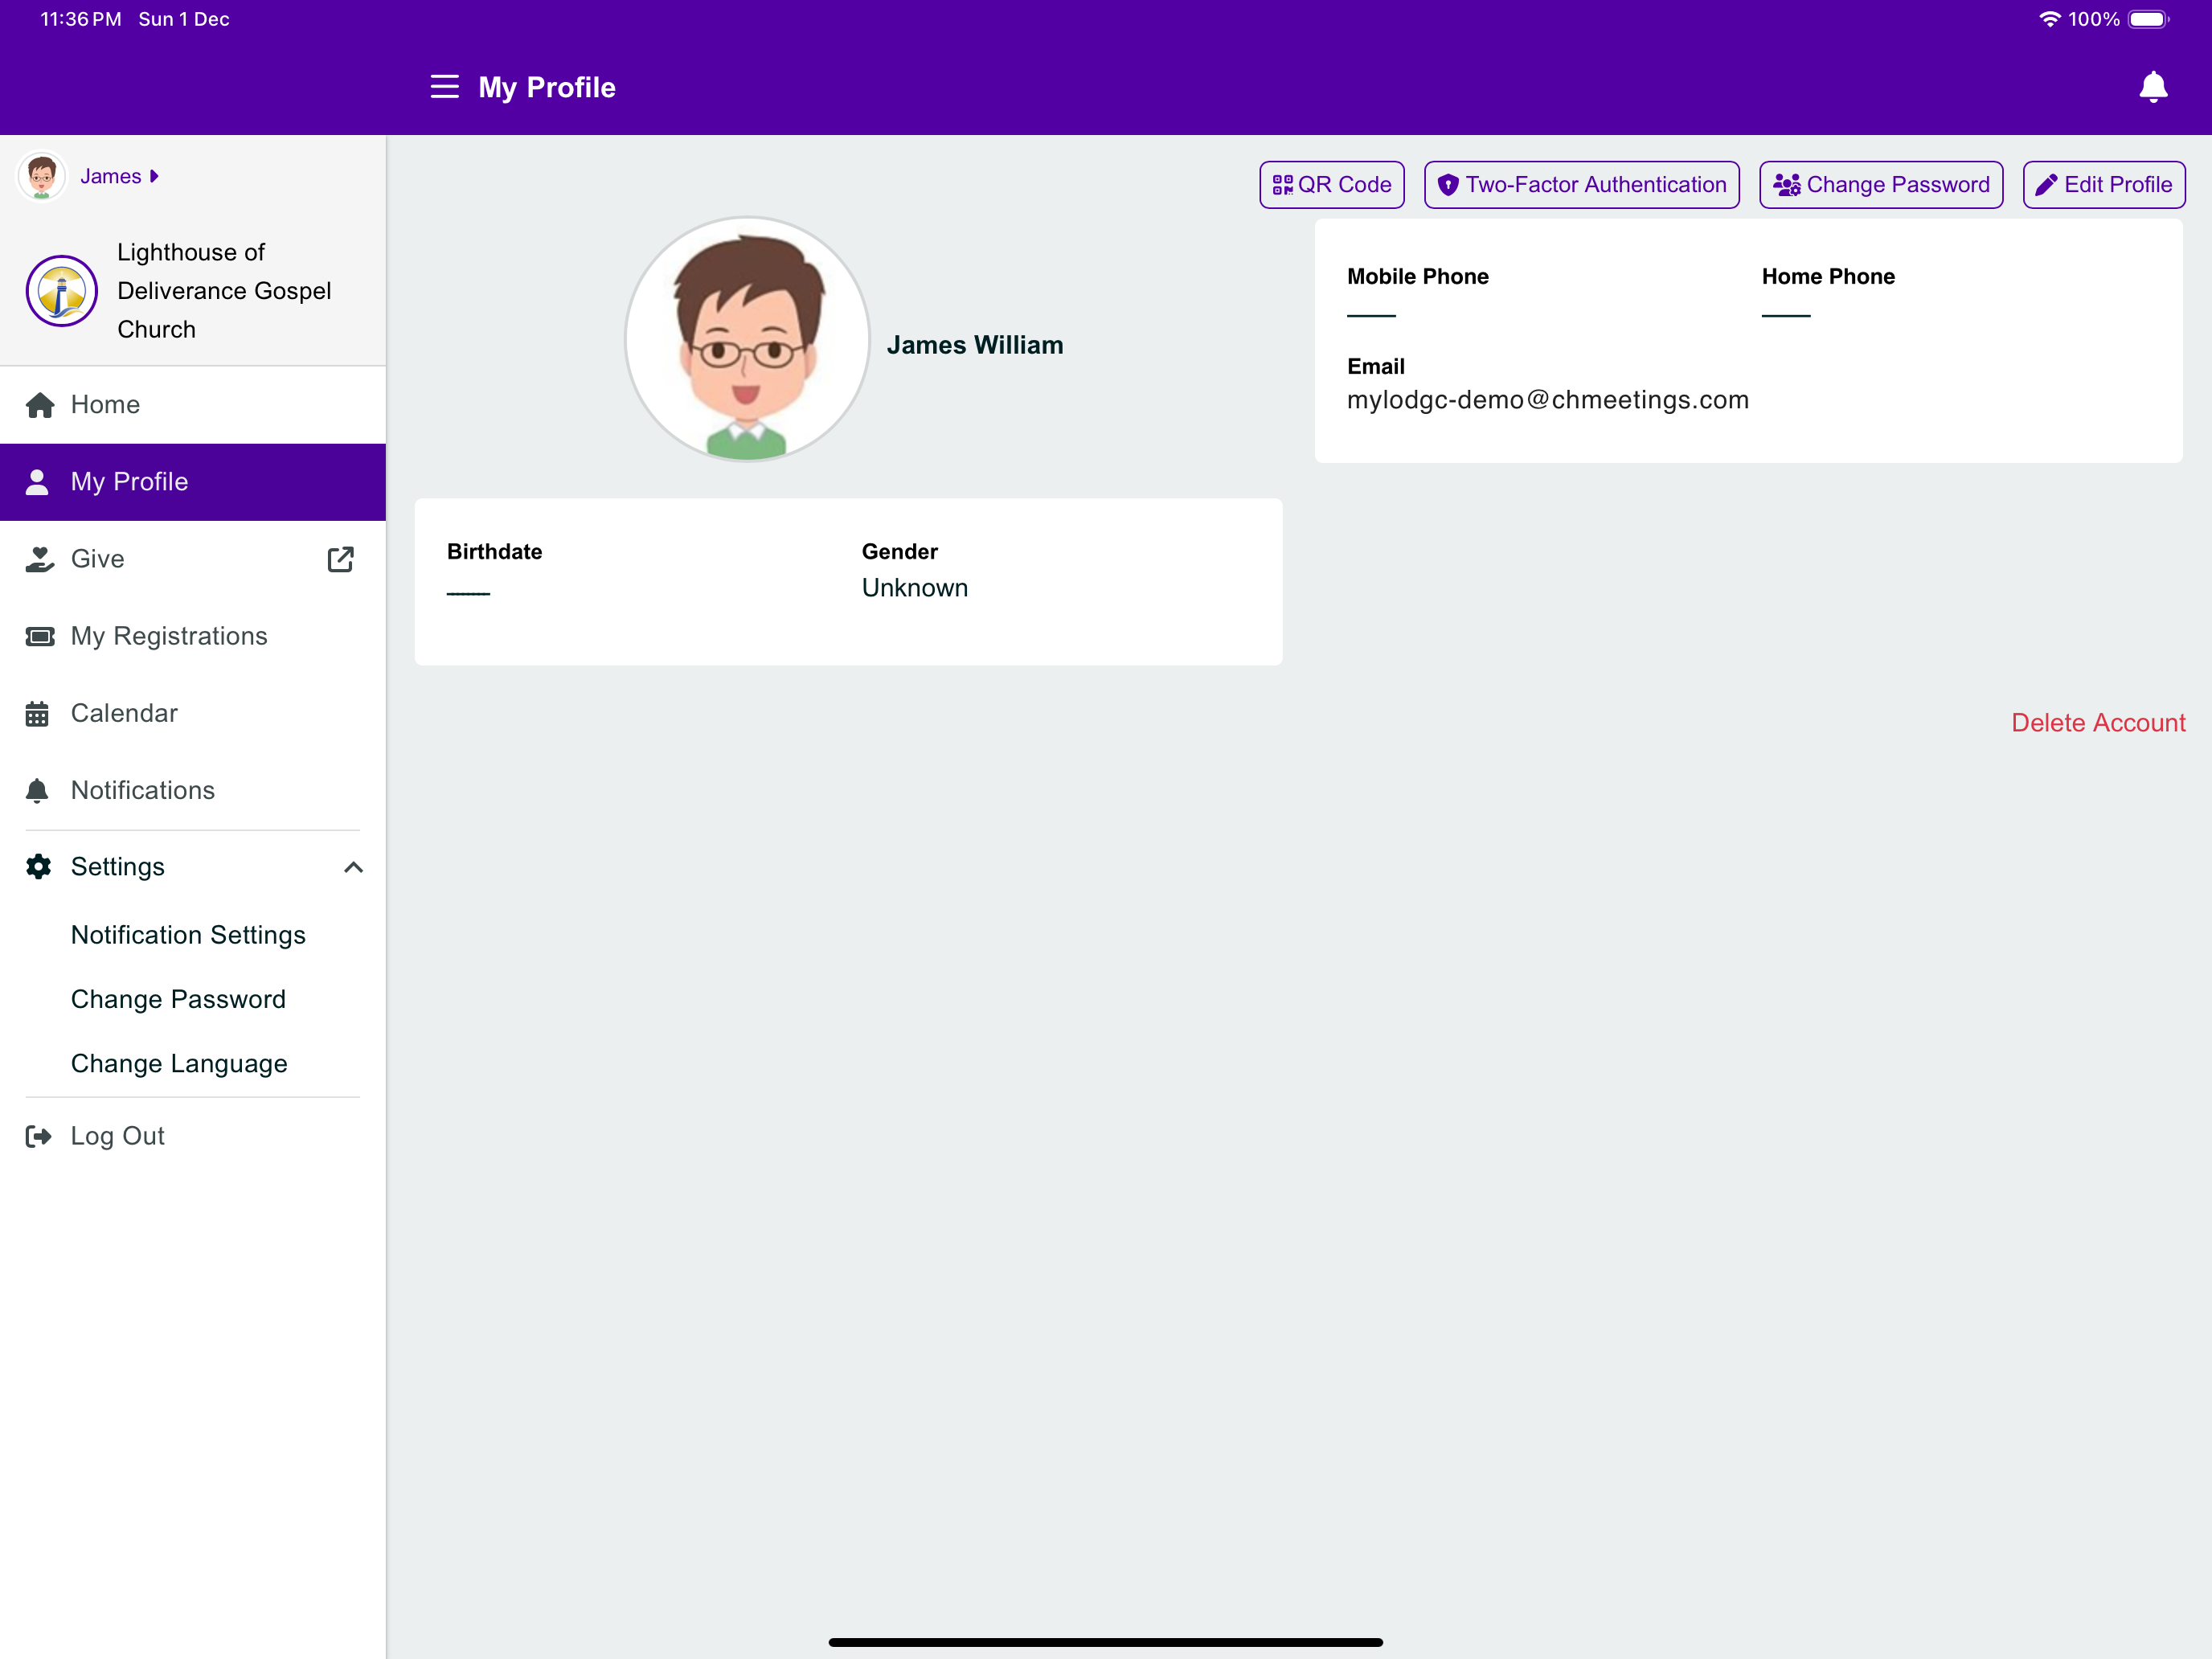Click Edit Profile button

[x=2104, y=185]
